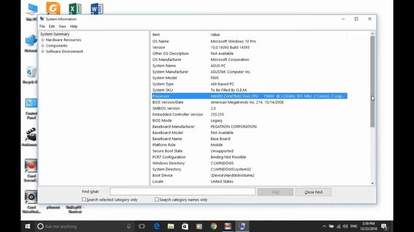
Task: Click the Cortana microphone icon
Action: (129, 226)
